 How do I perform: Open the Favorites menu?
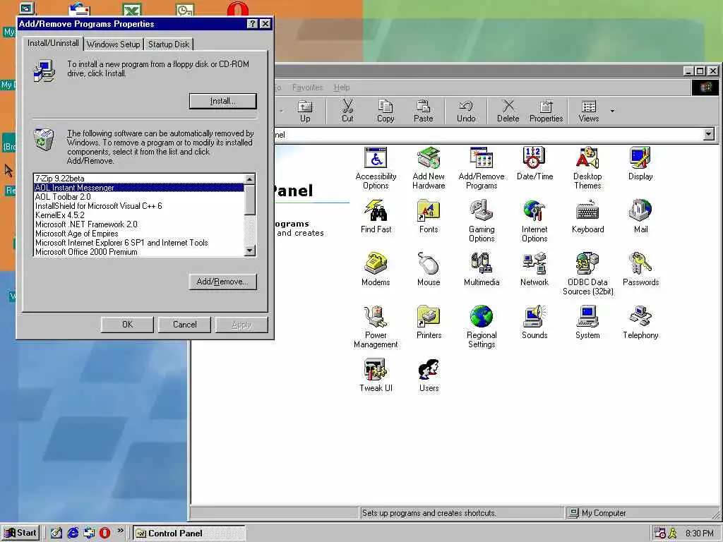[308, 88]
